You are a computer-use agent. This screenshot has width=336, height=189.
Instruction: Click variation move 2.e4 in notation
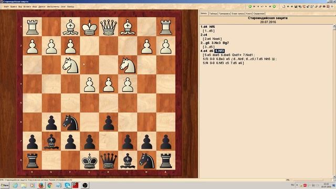point(208,39)
